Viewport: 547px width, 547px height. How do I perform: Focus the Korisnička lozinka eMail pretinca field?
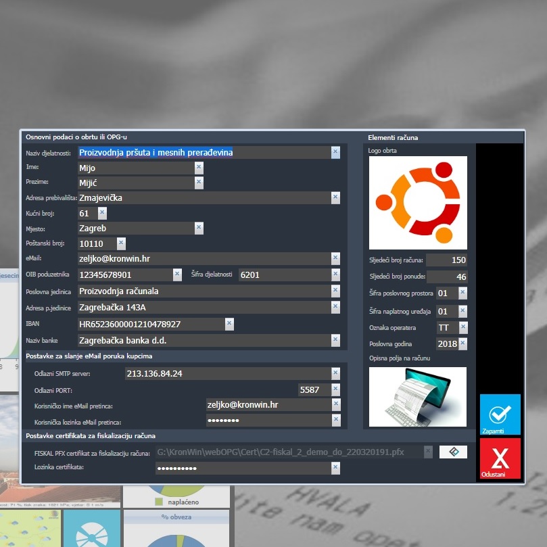pos(268,421)
